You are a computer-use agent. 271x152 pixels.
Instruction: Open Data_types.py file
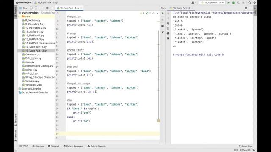33,58
